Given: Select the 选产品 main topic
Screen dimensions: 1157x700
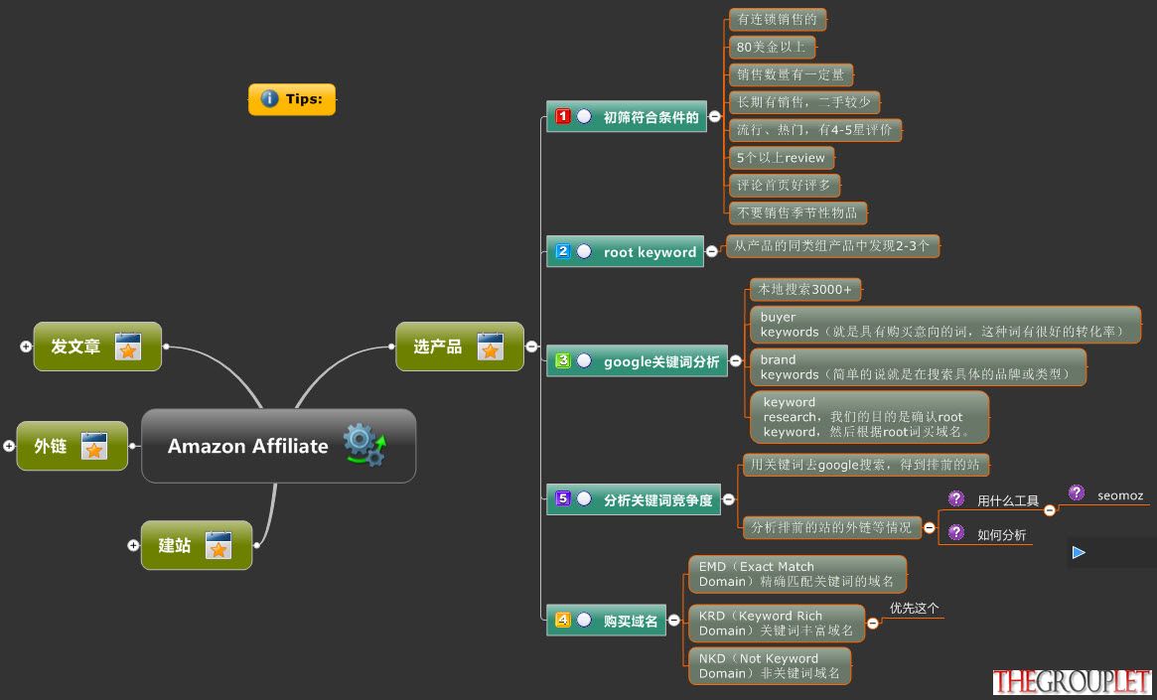Looking at the screenshot, I should click(x=460, y=347).
